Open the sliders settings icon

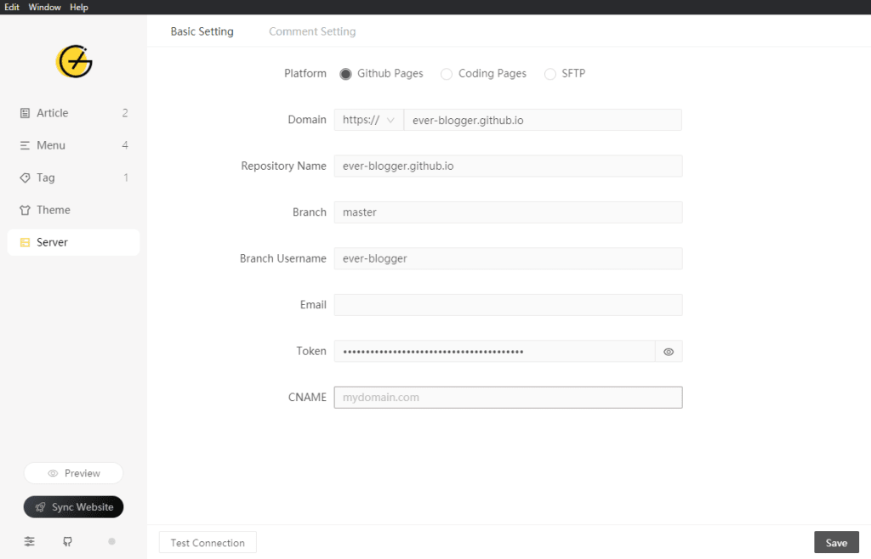tap(30, 541)
